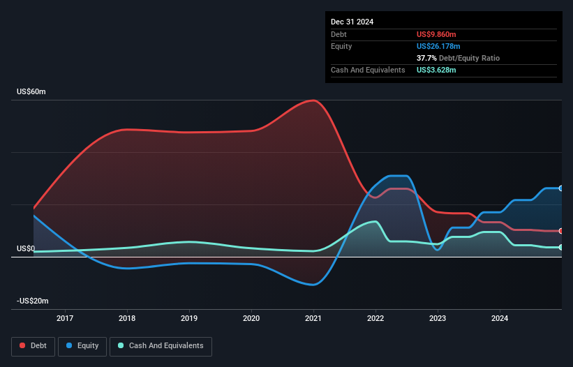Click the 2018 x-axis label
The image size is (573, 367).
127,318
